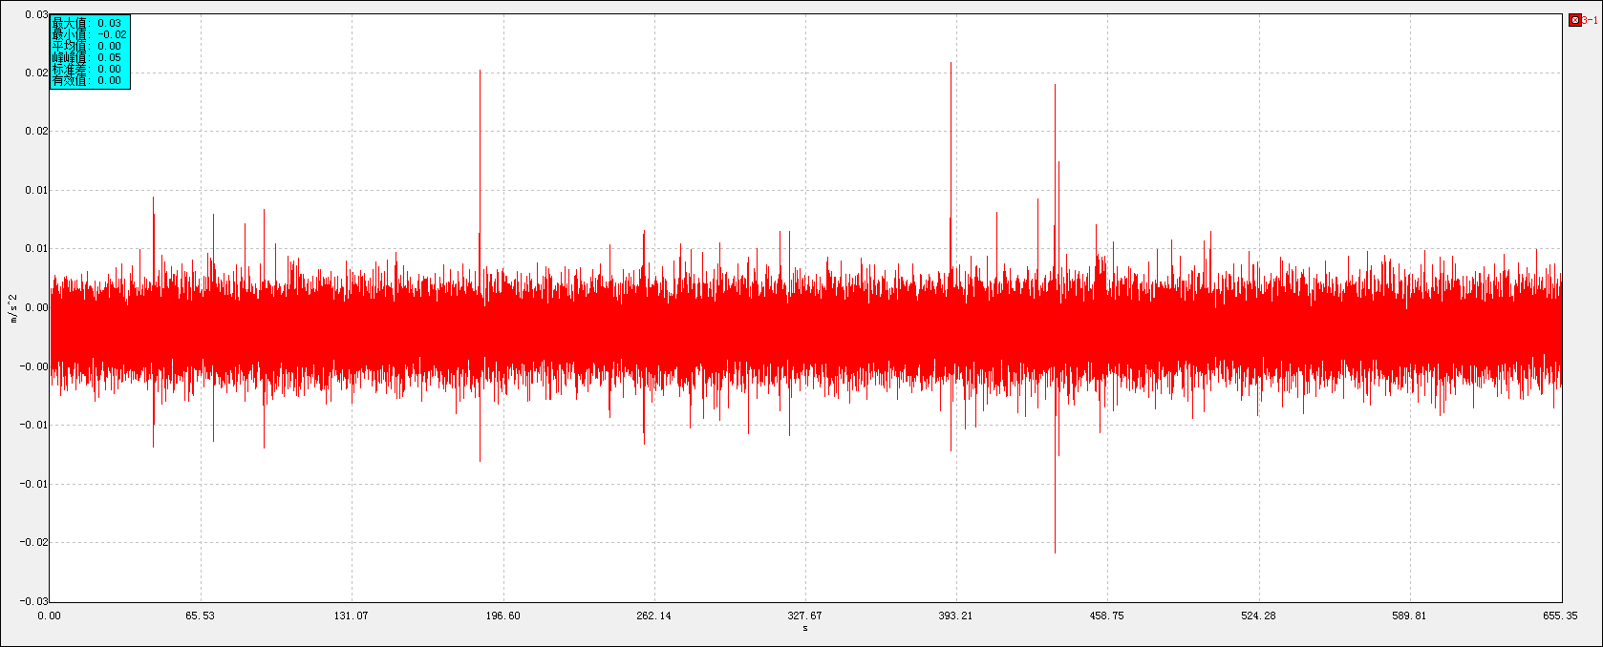Toggle the 3-1 channel legend checkbox
Image resolution: width=1603 pixels, height=647 pixels.
coord(1574,20)
